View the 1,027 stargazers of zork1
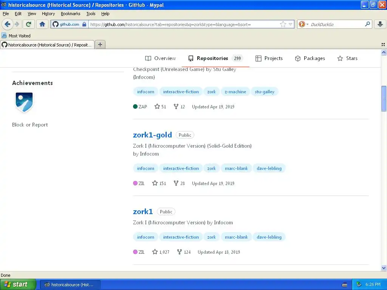This screenshot has width=387, height=290. point(161,252)
